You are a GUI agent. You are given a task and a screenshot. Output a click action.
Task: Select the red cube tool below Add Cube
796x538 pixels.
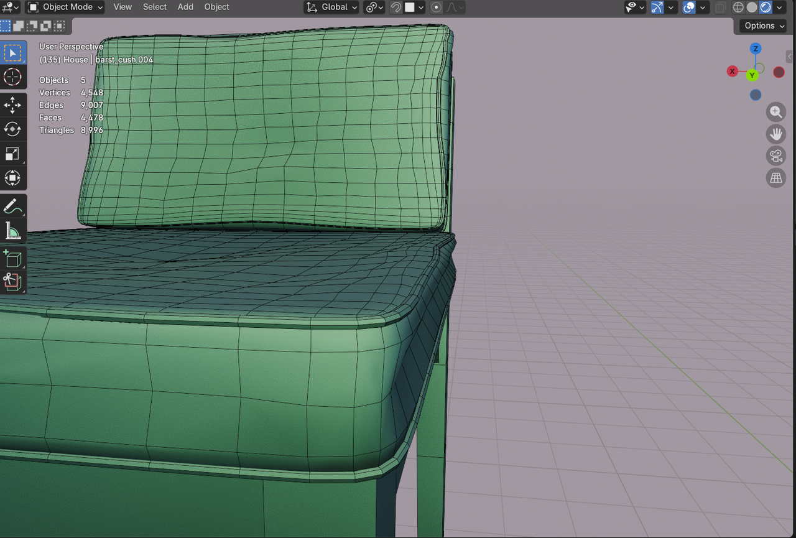pyautogui.click(x=12, y=282)
